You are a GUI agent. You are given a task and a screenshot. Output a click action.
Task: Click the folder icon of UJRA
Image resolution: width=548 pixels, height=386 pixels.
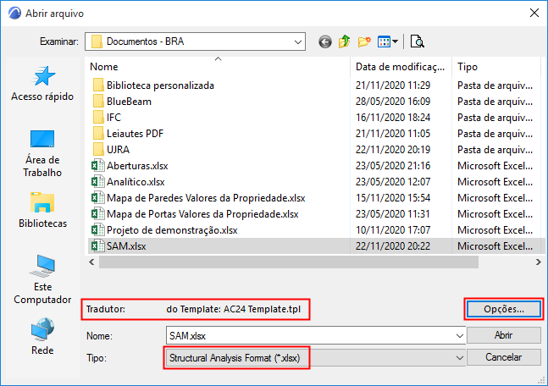(x=98, y=150)
